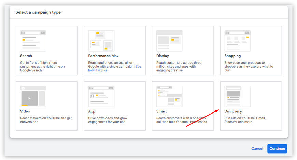Choose the Shopping campaign title
This screenshot has height=160, width=297.
pyautogui.click(x=232, y=56)
